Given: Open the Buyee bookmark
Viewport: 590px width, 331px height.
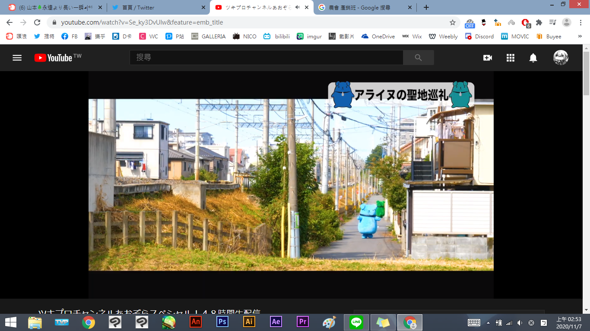Looking at the screenshot, I should (x=549, y=37).
